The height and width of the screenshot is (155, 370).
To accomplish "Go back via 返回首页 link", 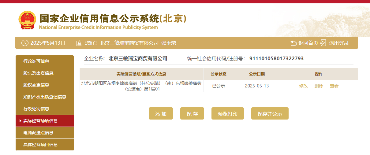I will 308,43.
